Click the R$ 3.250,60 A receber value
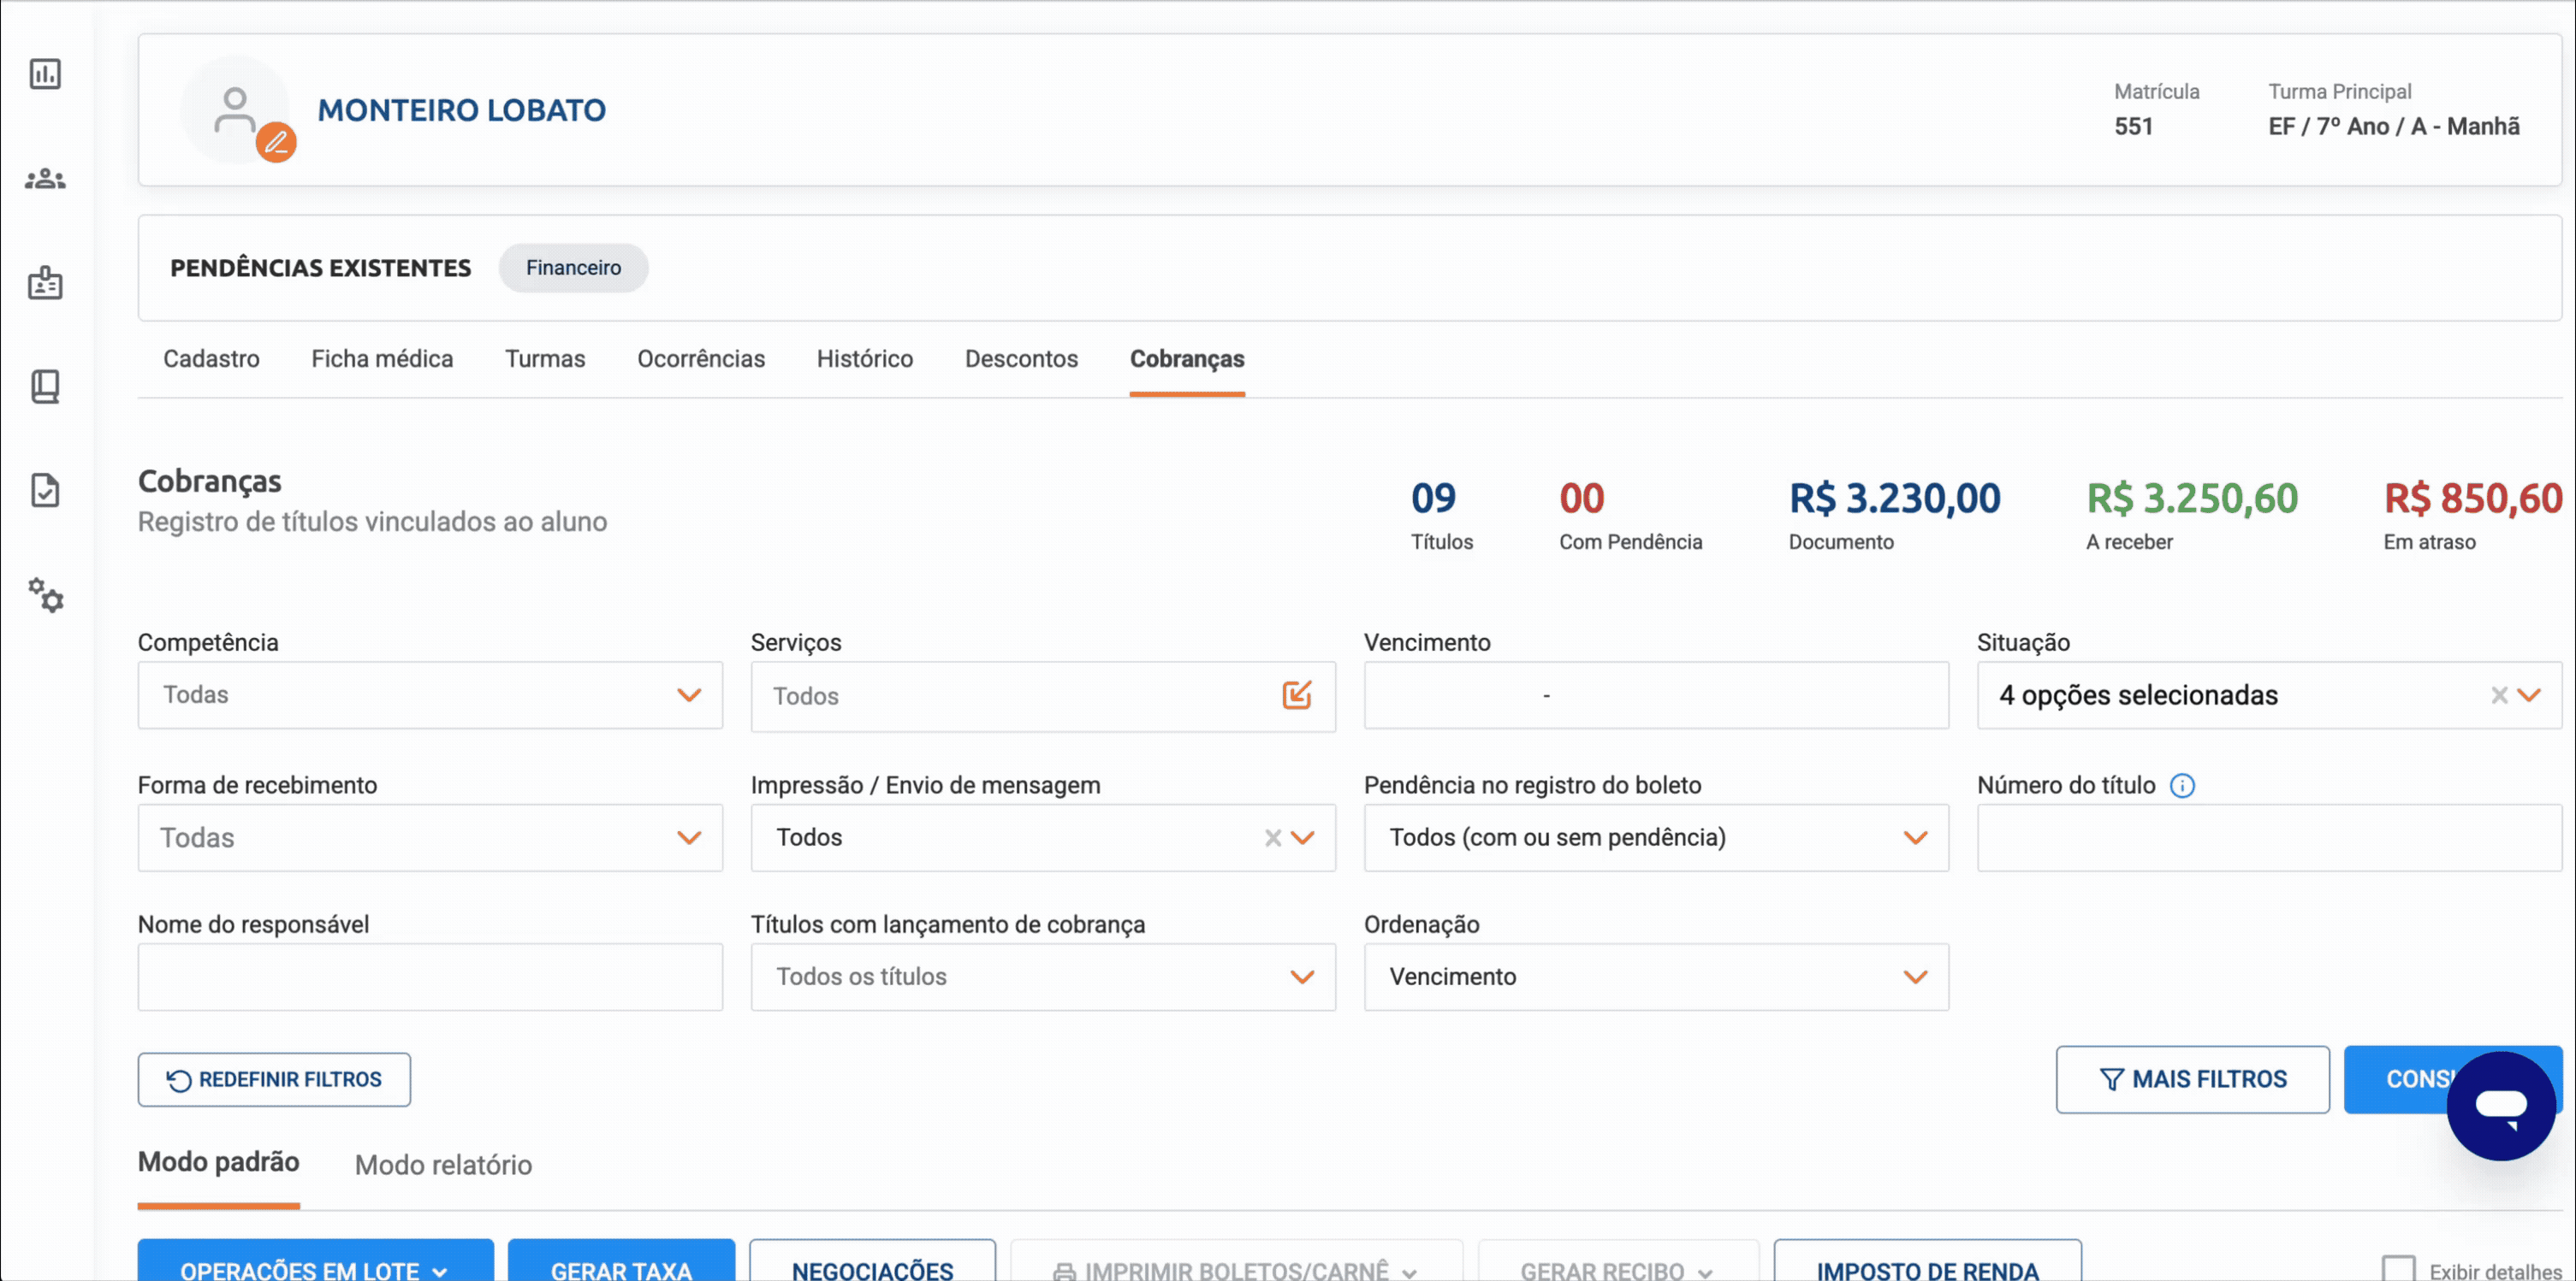 point(2191,498)
